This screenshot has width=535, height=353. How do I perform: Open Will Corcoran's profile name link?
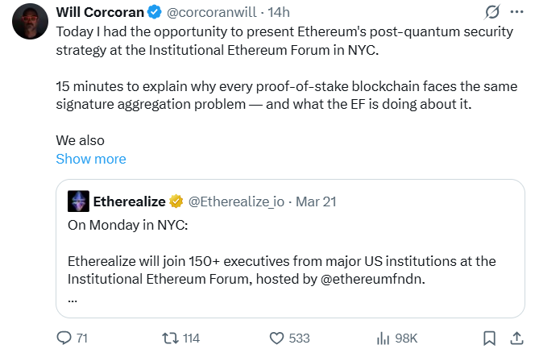click(x=101, y=14)
